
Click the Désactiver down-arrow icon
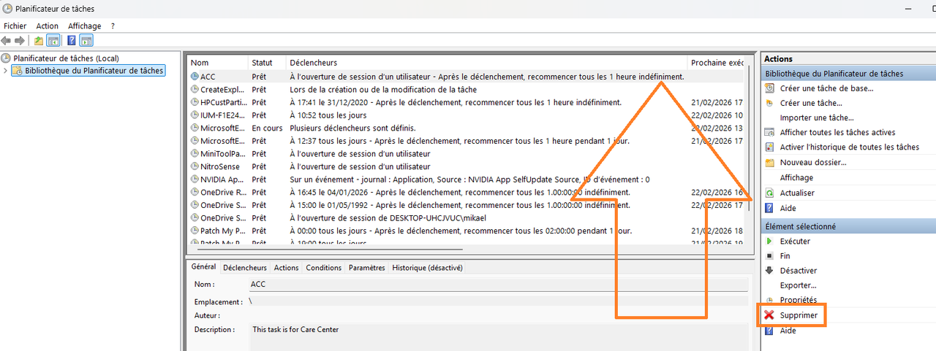[769, 271]
